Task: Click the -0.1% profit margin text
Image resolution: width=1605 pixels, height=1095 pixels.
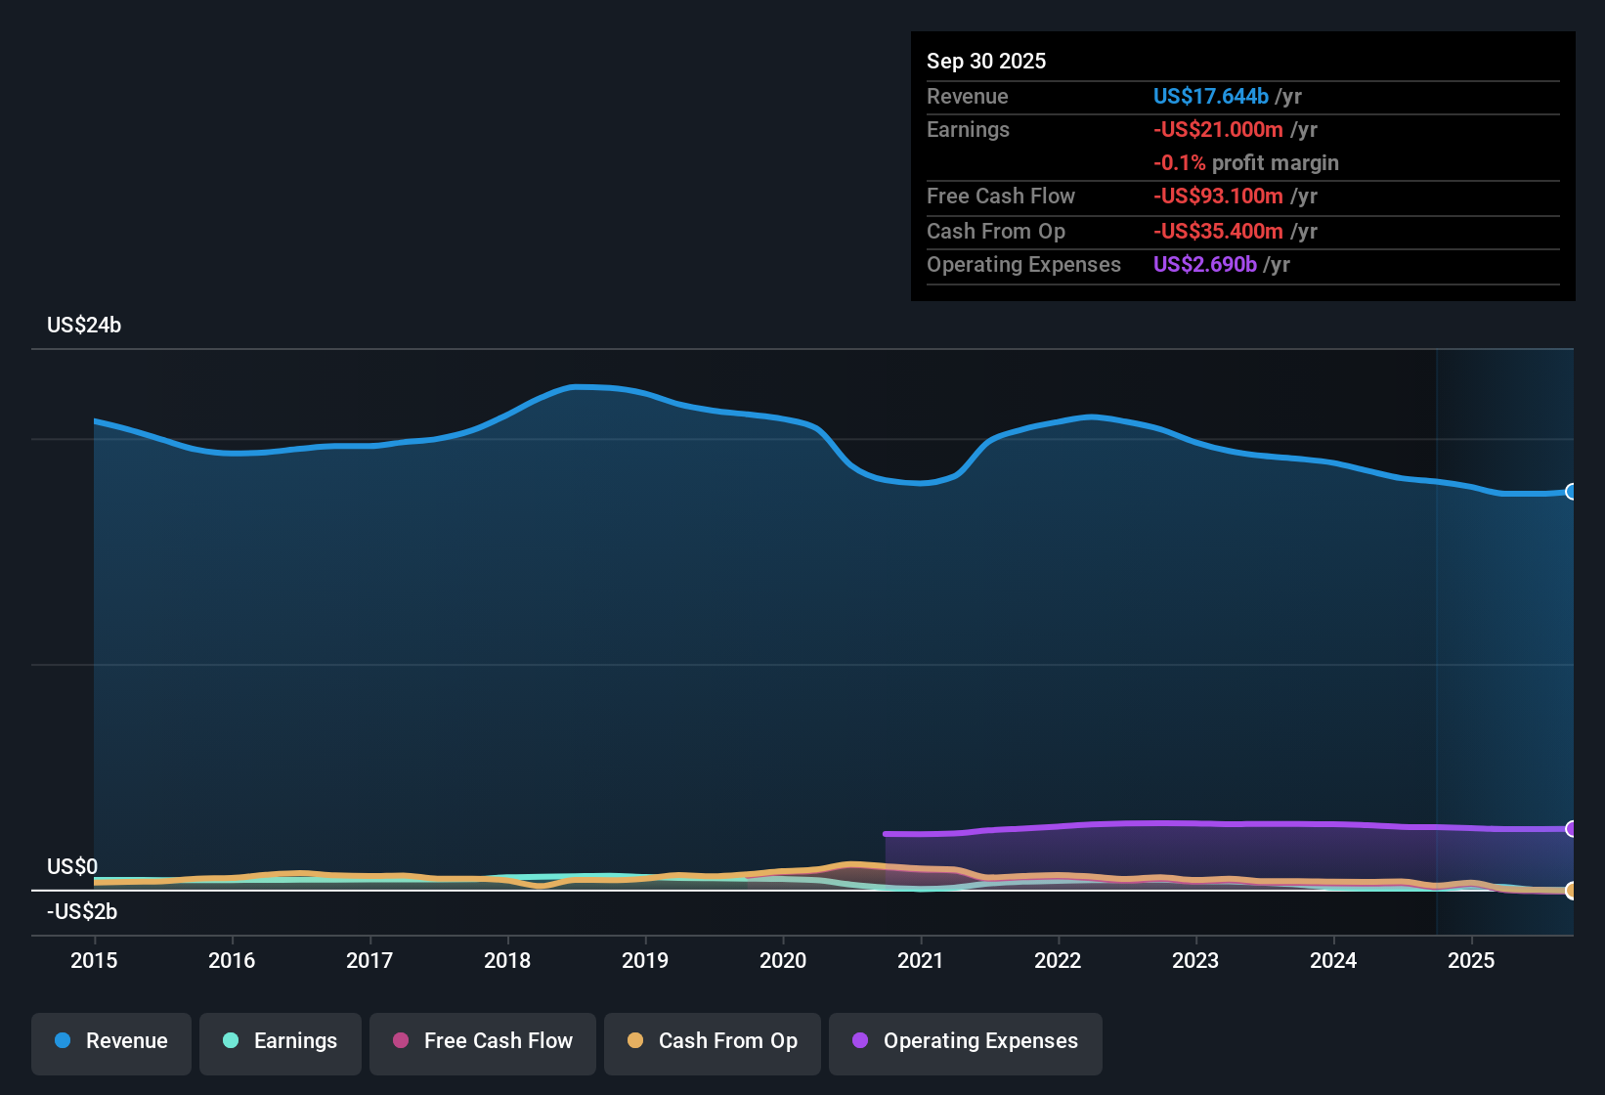Action: [1246, 163]
